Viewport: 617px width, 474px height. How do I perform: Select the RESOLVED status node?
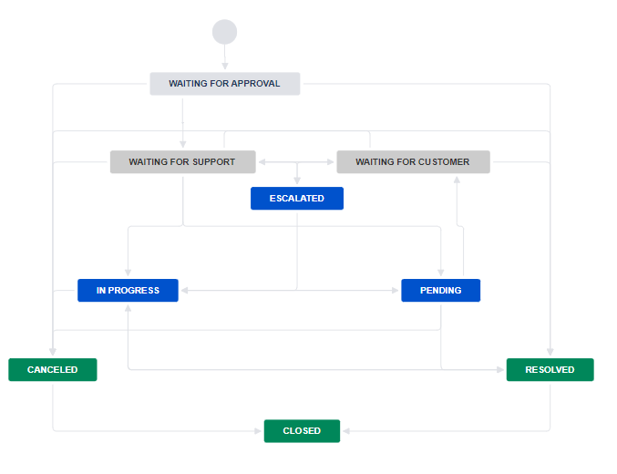pos(550,370)
